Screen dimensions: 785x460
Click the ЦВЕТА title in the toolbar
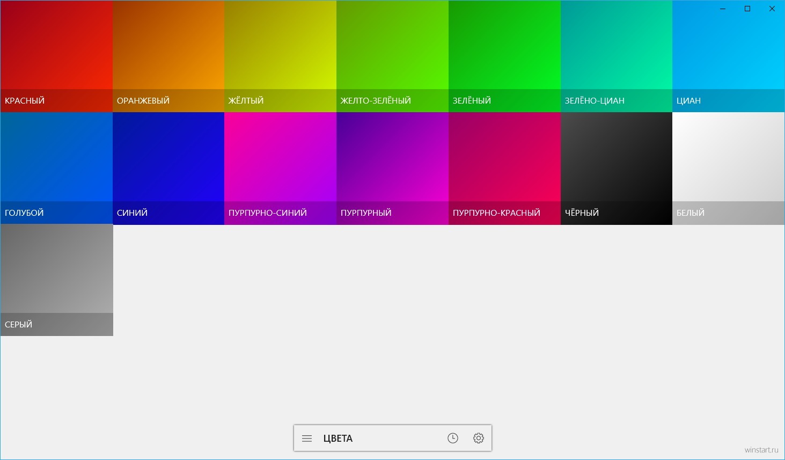pos(338,439)
